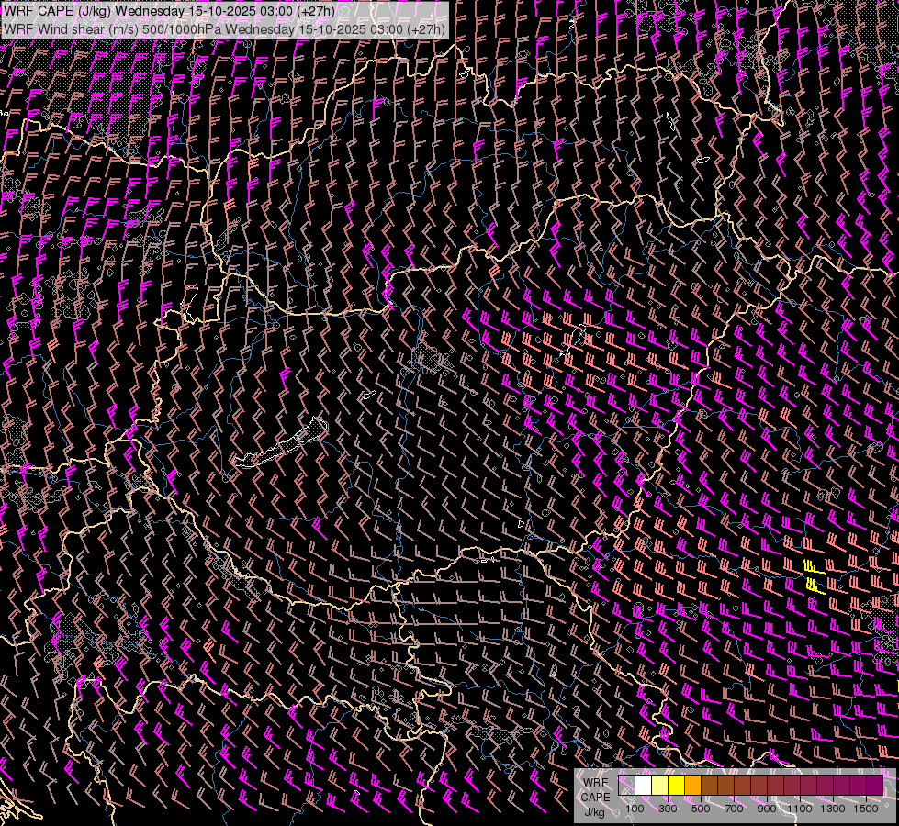Select the 300 legend tick label
Viewport: 899px width, 826px height.
click(668, 809)
